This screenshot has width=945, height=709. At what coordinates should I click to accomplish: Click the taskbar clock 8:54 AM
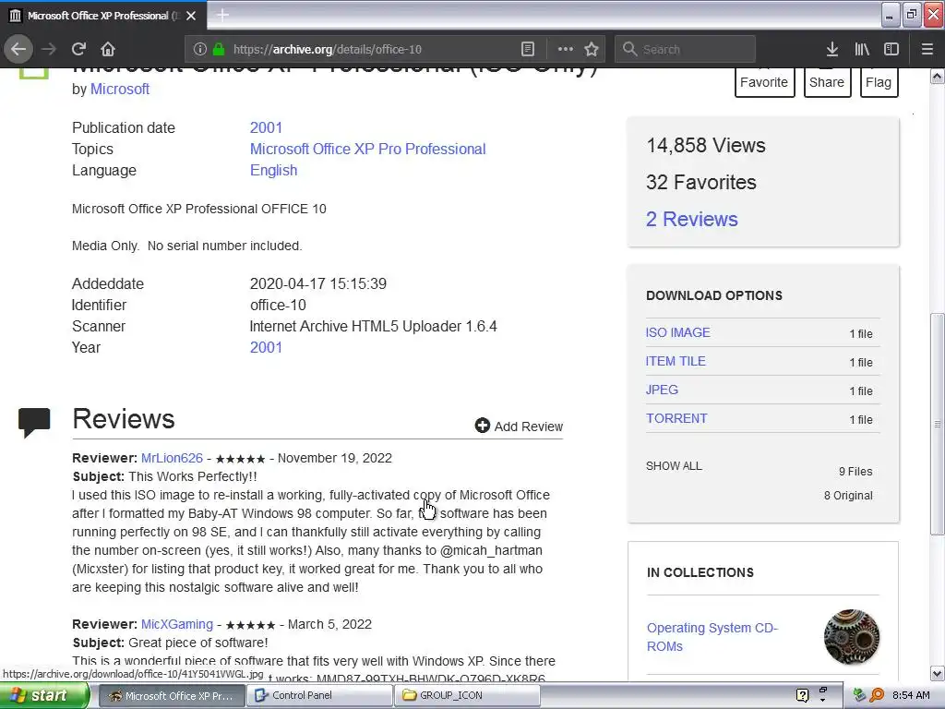click(911, 695)
